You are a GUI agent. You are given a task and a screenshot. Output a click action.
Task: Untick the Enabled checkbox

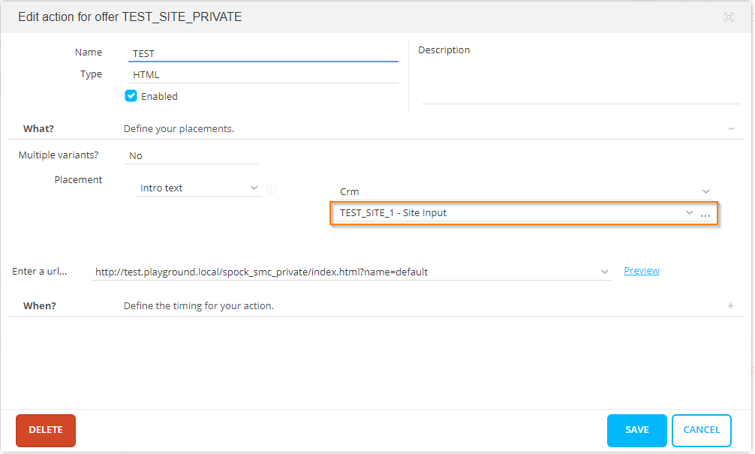tap(131, 96)
